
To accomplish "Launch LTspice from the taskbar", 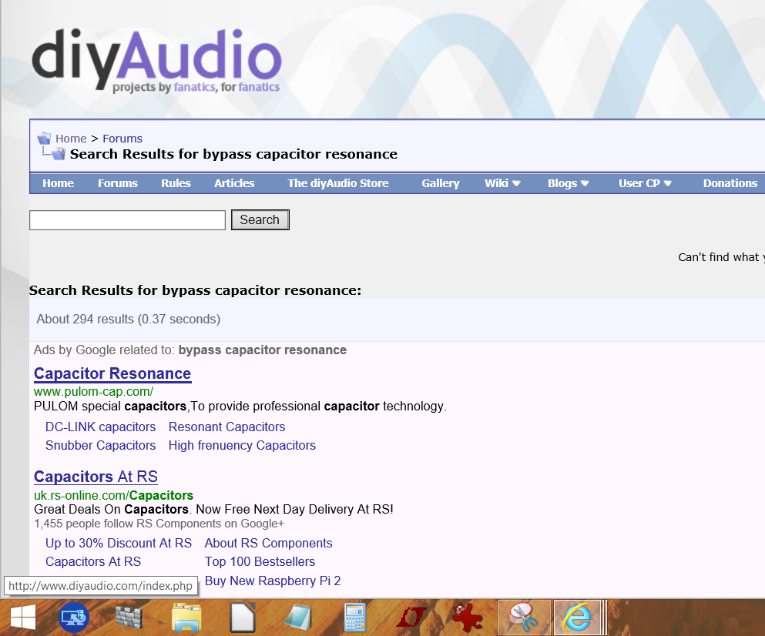I will [x=411, y=618].
